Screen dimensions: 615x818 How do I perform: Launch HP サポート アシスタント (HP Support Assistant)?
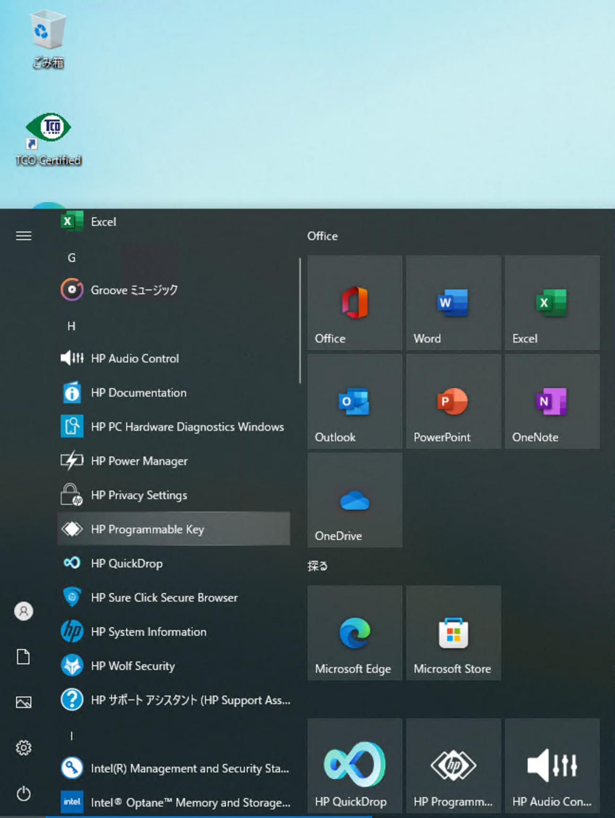click(174, 700)
